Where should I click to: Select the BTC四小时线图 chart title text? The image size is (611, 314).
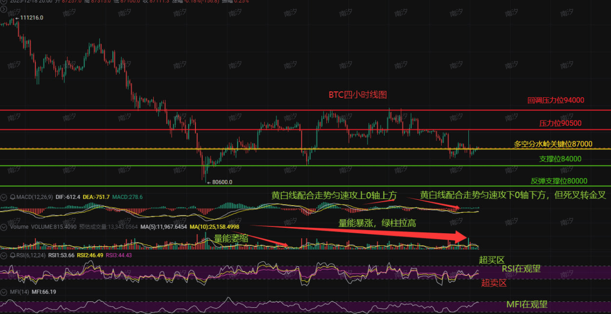coord(358,95)
